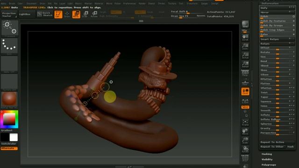This screenshot has width=299, height=168.
Task: Toggle the Xyz rotation mode button
Action: tap(245, 107)
